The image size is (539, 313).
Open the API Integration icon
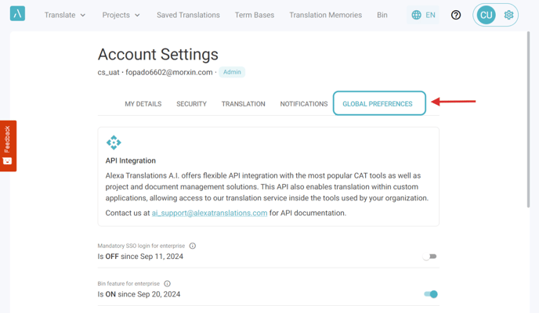(114, 142)
